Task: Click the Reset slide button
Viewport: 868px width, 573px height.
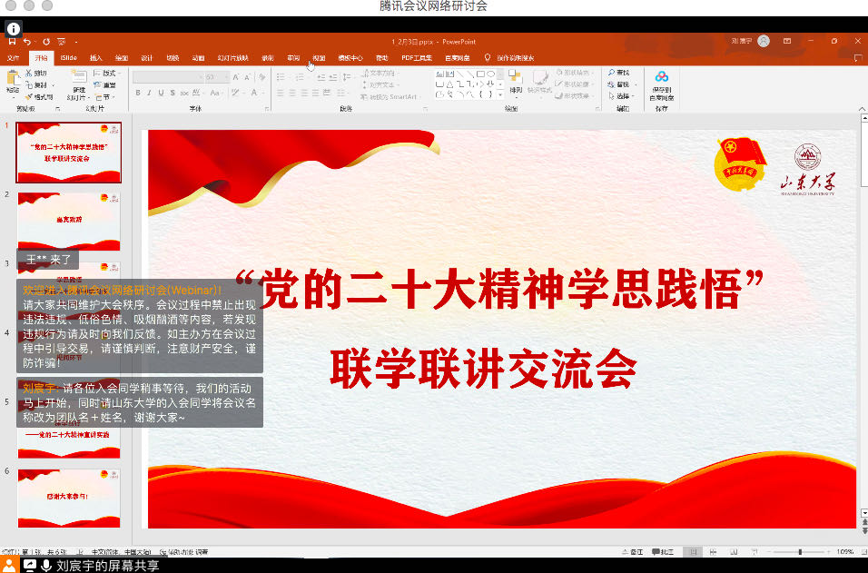Action: click(x=108, y=84)
